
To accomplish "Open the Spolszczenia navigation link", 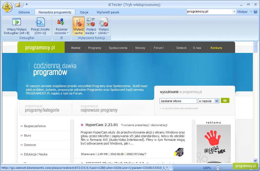I will [x=118, y=48].
